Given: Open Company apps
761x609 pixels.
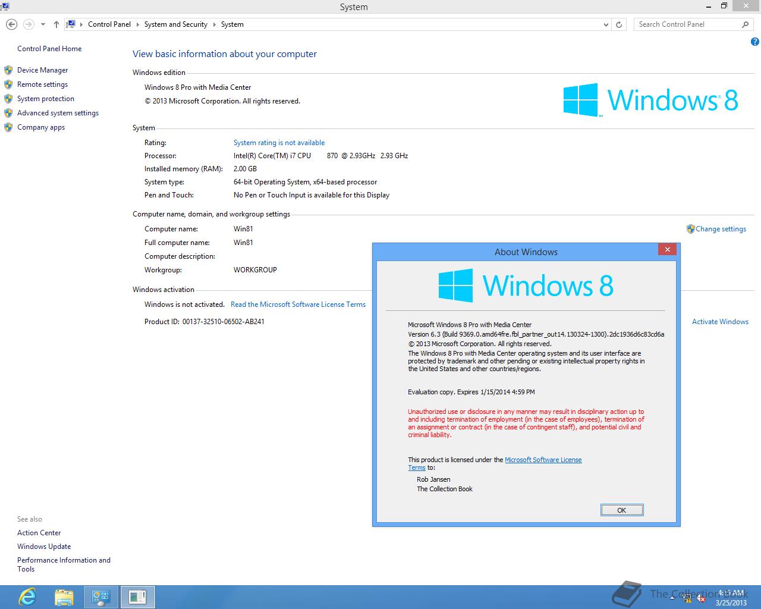Looking at the screenshot, I should click(41, 127).
